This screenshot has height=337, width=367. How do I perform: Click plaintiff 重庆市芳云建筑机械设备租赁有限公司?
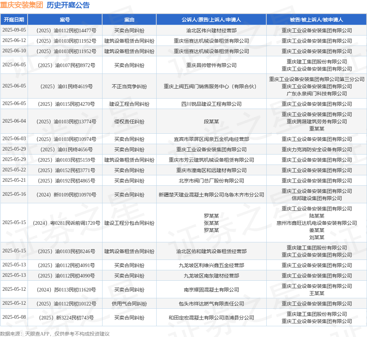point(211,160)
